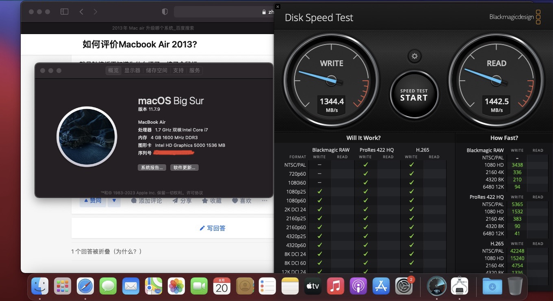This screenshot has width=553, height=301.
Task: Open Reminders from the Dock
Action: [267, 286]
